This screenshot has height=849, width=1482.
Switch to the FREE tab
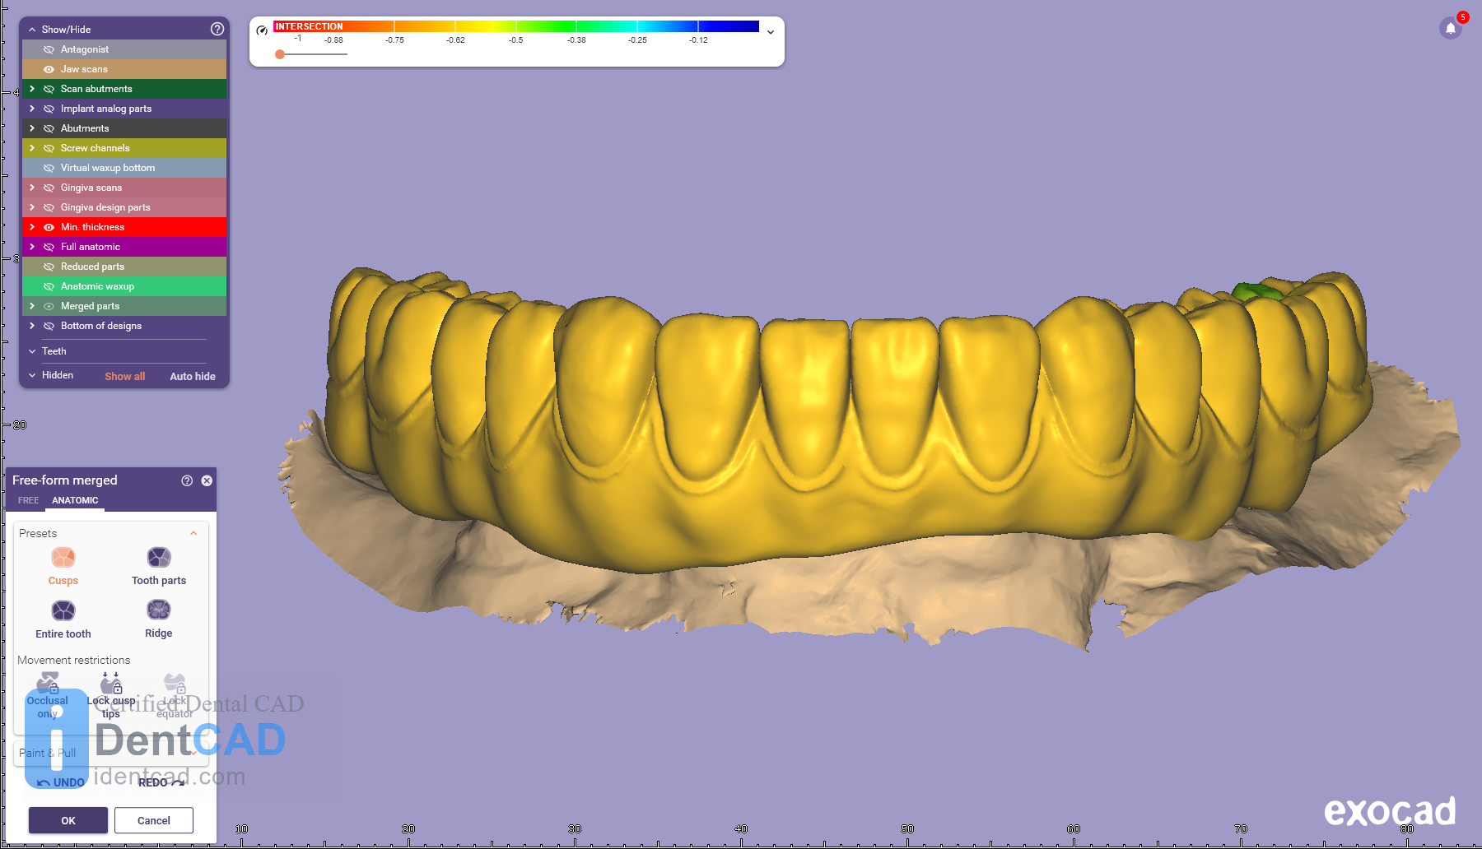pyautogui.click(x=29, y=500)
